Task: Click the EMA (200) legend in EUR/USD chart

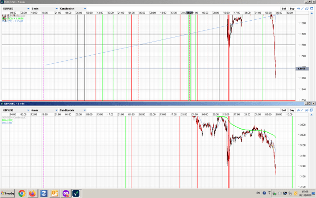Action: point(13,18)
